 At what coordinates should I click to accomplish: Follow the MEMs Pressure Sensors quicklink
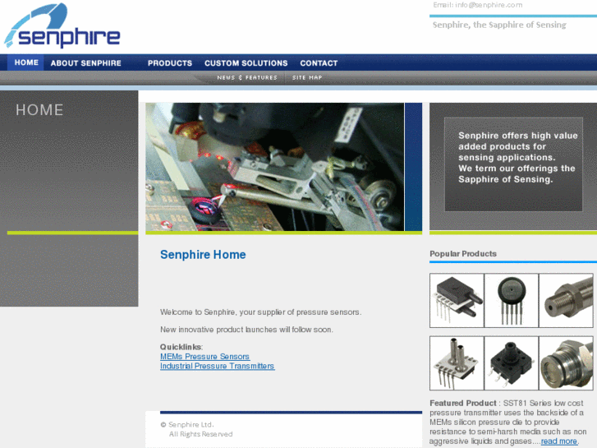point(204,357)
